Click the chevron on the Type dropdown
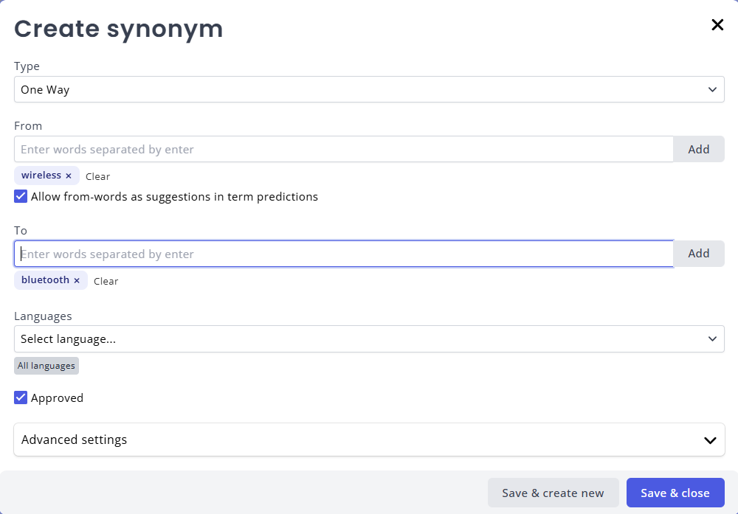 click(712, 89)
